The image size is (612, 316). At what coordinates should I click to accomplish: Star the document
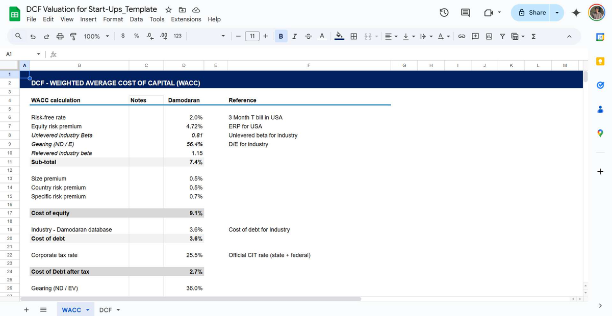[169, 9]
